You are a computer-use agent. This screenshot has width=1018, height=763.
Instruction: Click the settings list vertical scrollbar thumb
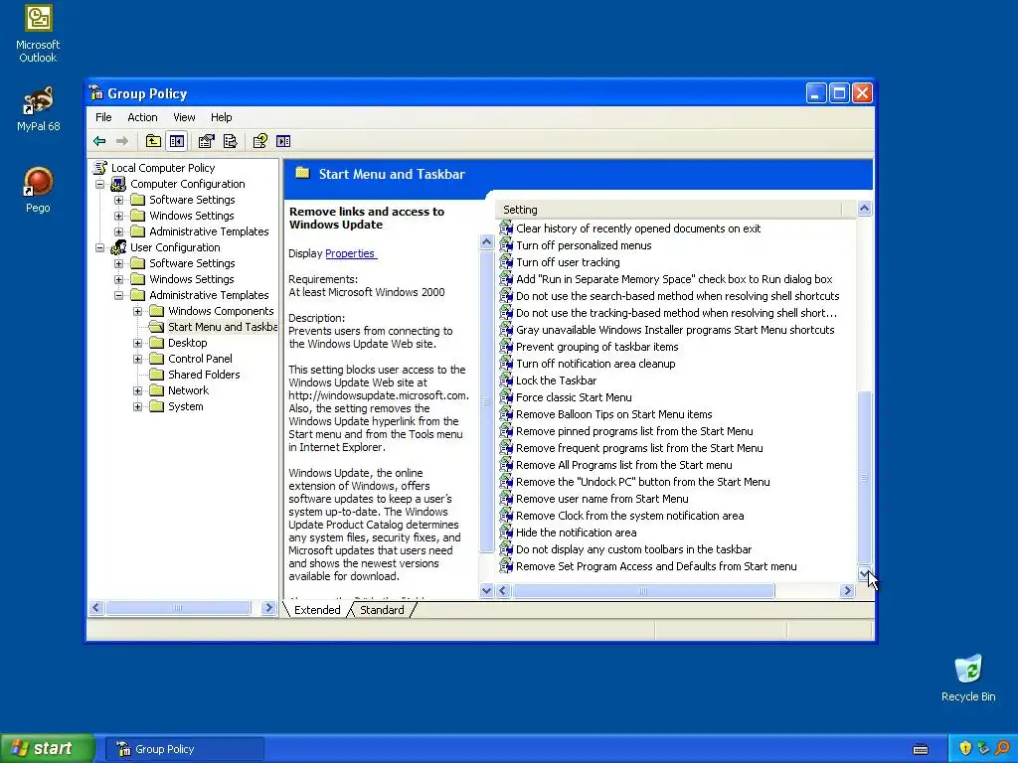864,478
